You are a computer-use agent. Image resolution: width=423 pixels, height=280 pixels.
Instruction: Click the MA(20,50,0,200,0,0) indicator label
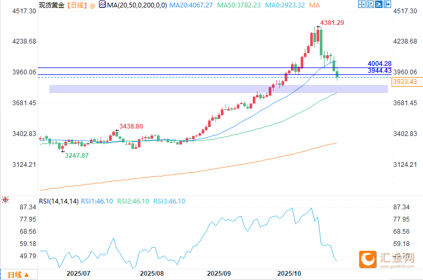click(137, 5)
